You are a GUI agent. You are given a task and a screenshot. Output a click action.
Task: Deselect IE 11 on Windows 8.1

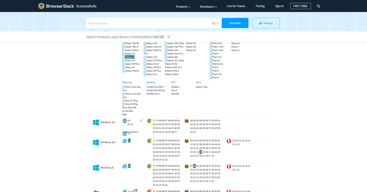coord(129,141)
